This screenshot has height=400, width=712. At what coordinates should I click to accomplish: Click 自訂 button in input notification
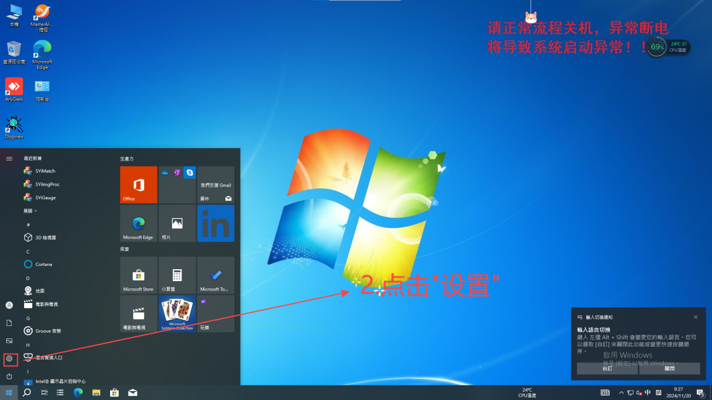[x=607, y=369]
